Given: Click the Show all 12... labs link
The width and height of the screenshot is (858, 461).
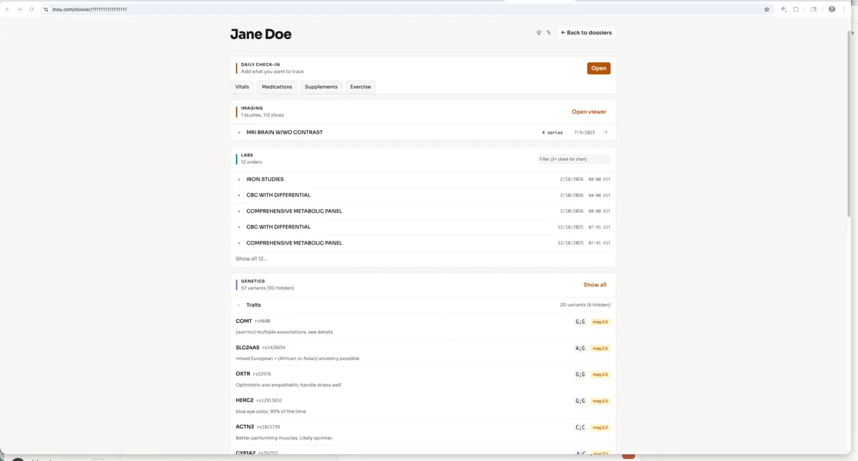Looking at the screenshot, I should [251, 259].
